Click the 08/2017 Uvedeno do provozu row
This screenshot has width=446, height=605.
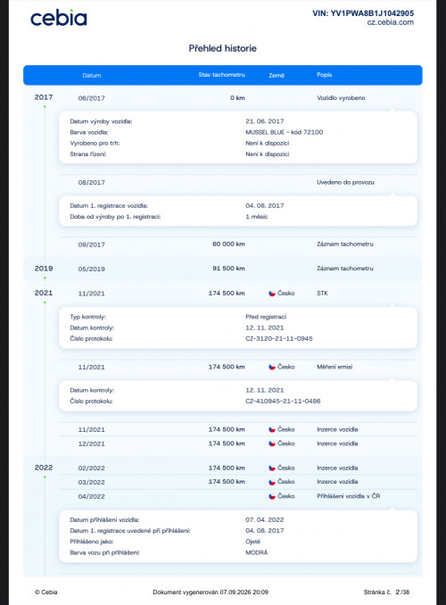pos(238,182)
